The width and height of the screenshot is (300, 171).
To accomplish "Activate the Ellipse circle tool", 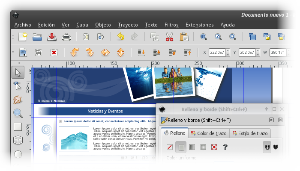I will coord(18,154).
